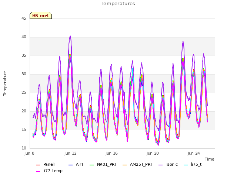
Task: Click the Jun 16 x-axis label
Action: coord(111,153)
